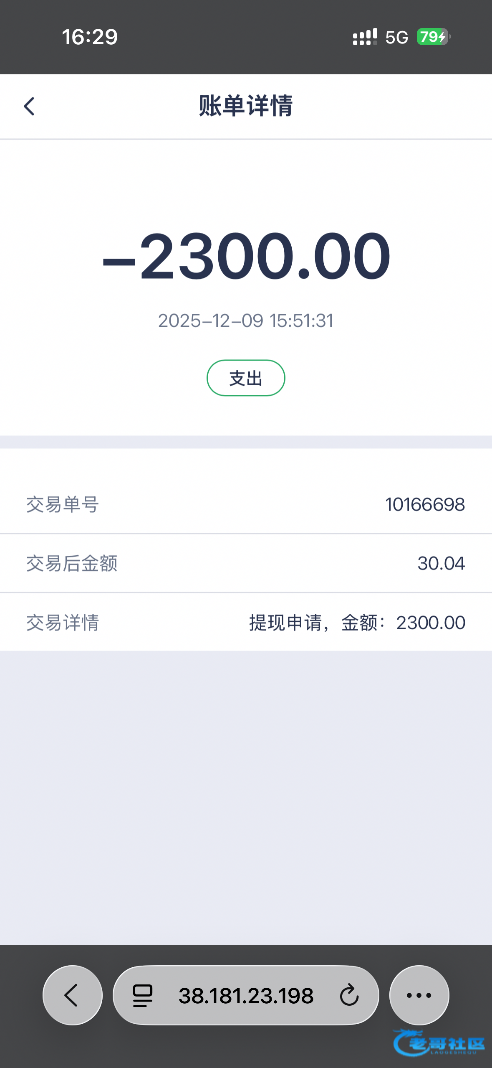This screenshot has height=1068, width=492.
Task: Tap the 16:29 clock in the status bar
Action: (x=90, y=37)
